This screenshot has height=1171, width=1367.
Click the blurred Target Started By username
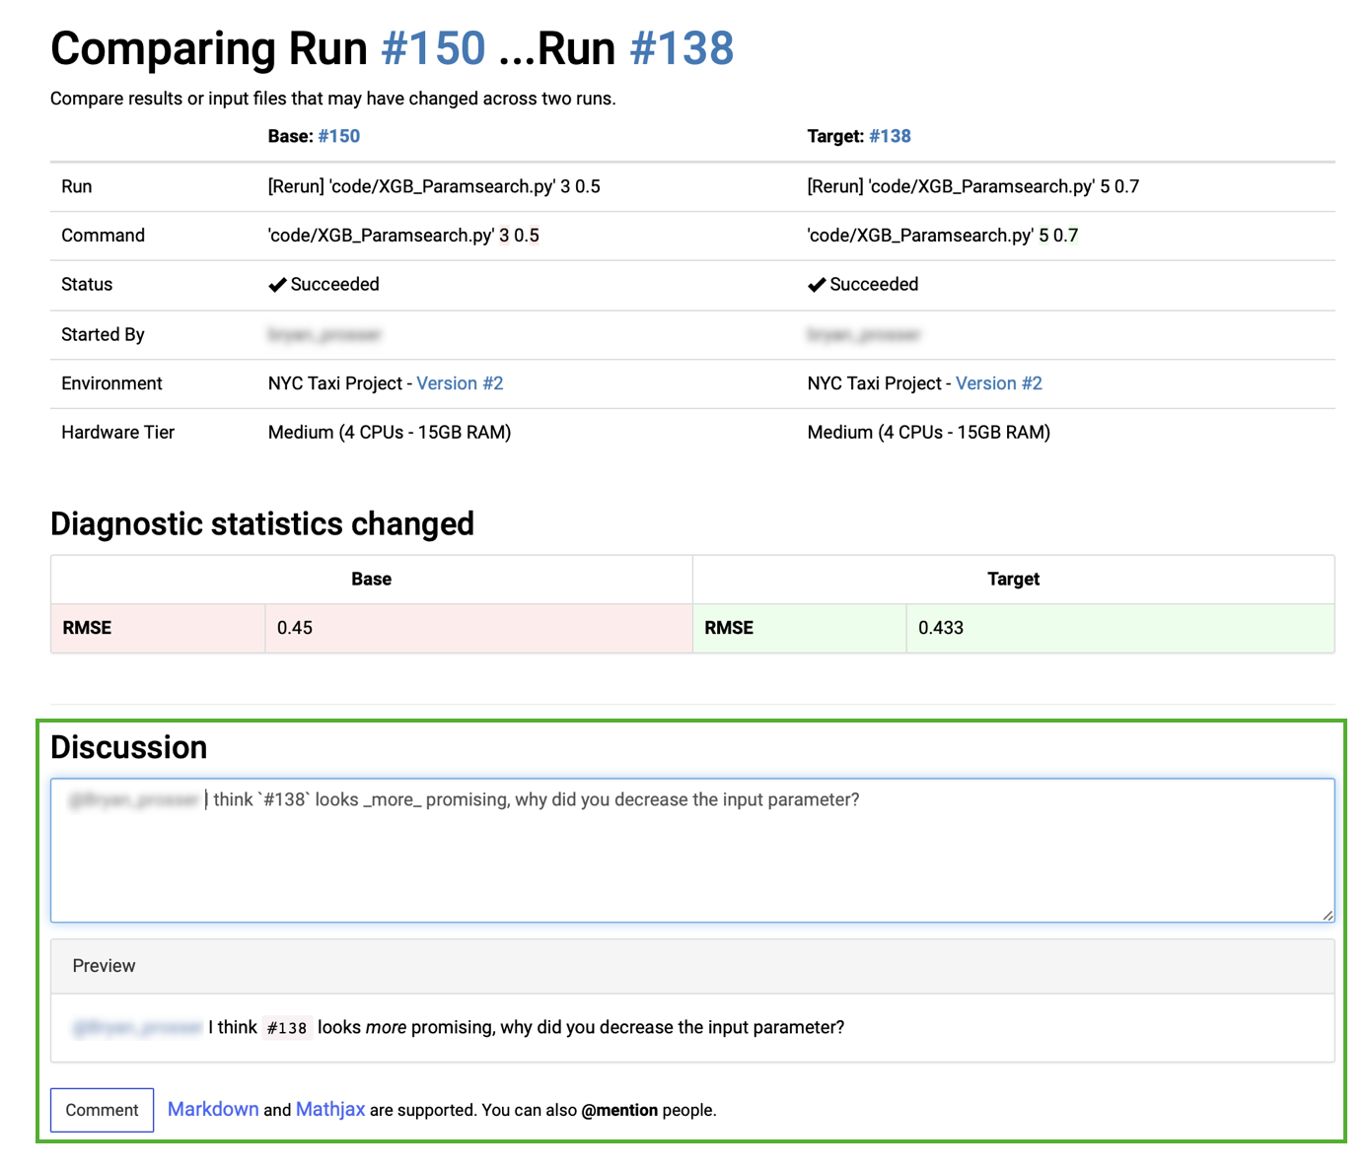coord(864,335)
